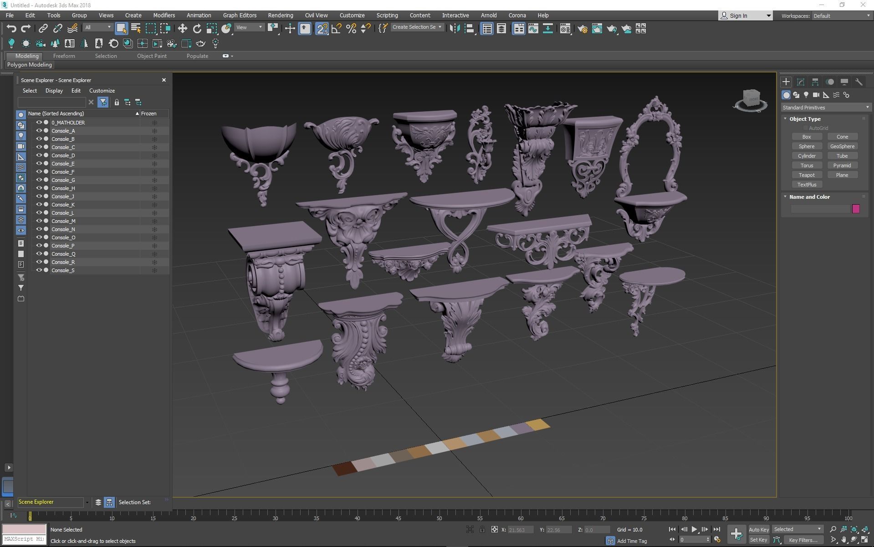Click the object name input field
Screen dimensions: 874x547
point(821,209)
